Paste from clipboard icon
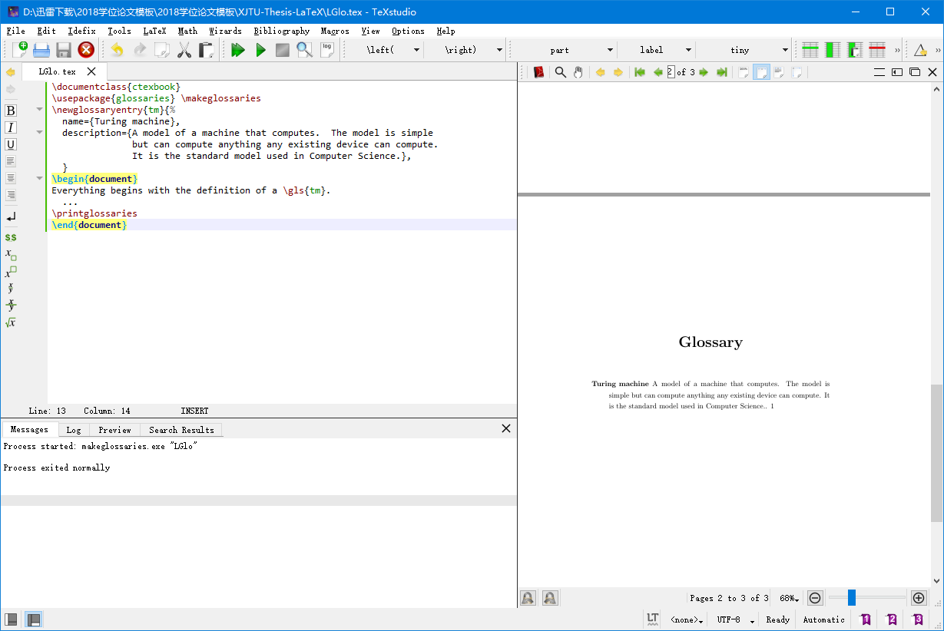The image size is (944, 631). point(207,50)
